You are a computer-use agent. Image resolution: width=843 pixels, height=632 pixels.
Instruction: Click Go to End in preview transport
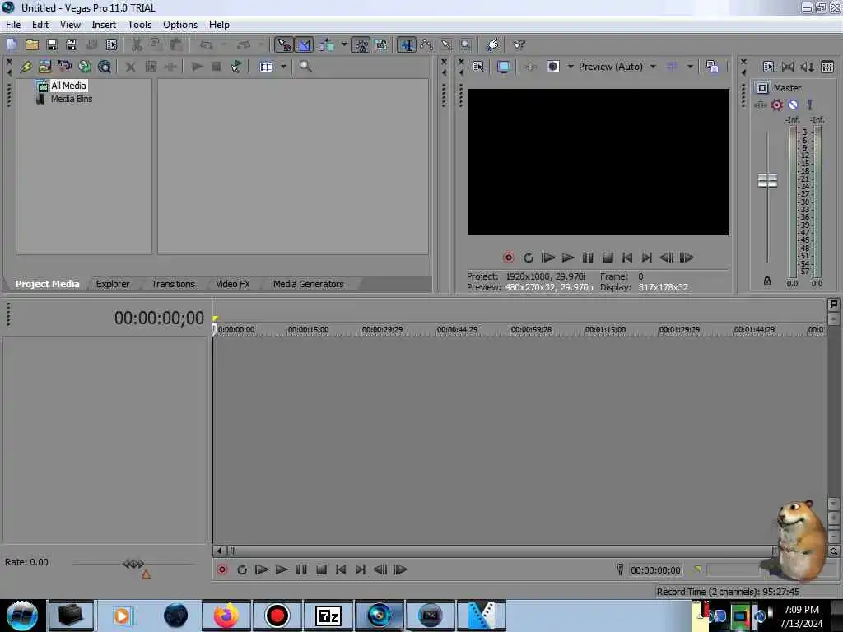tap(647, 258)
